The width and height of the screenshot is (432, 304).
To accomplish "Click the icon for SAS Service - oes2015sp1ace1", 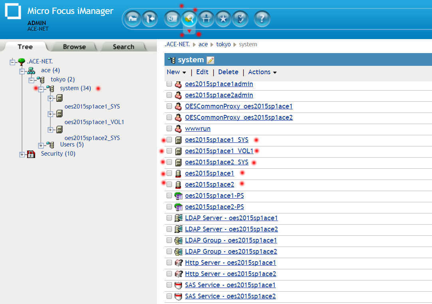I will click(x=178, y=285).
